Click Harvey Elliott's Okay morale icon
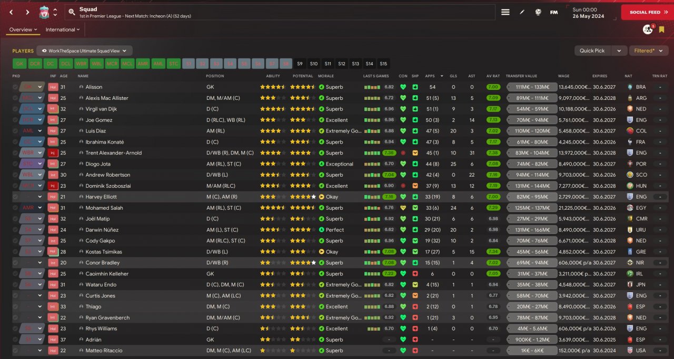 coord(321,197)
